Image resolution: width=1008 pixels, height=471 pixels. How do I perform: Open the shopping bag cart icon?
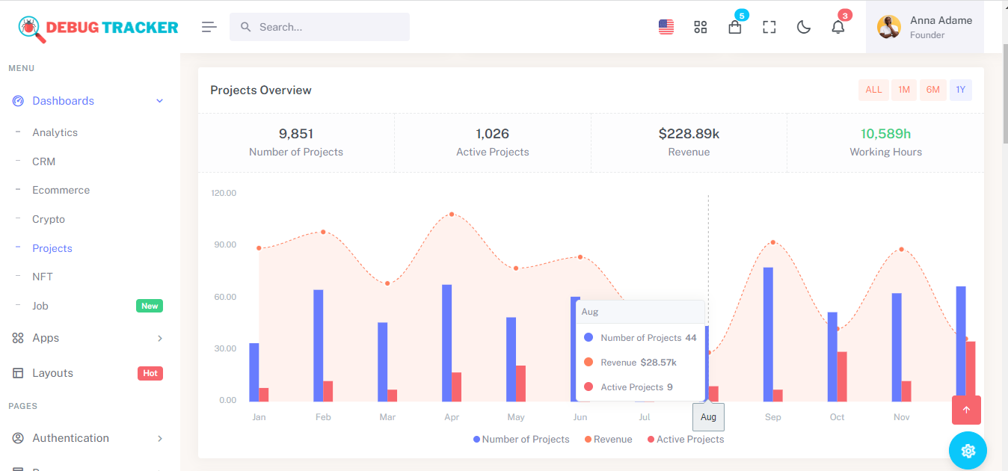(x=735, y=27)
